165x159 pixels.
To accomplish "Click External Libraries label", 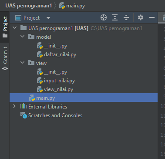I will [x=47, y=107].
